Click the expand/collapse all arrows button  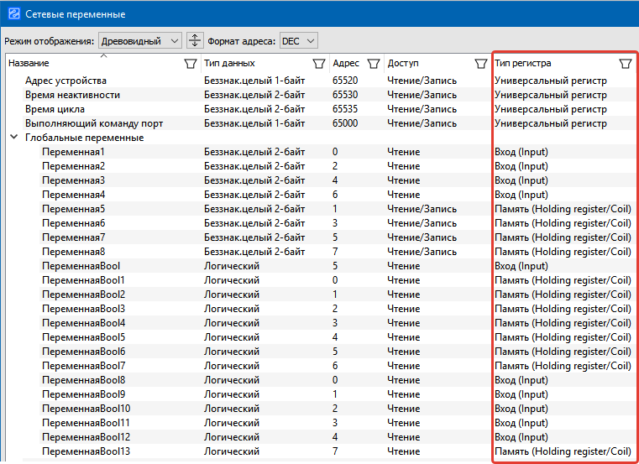coord(194,40)
